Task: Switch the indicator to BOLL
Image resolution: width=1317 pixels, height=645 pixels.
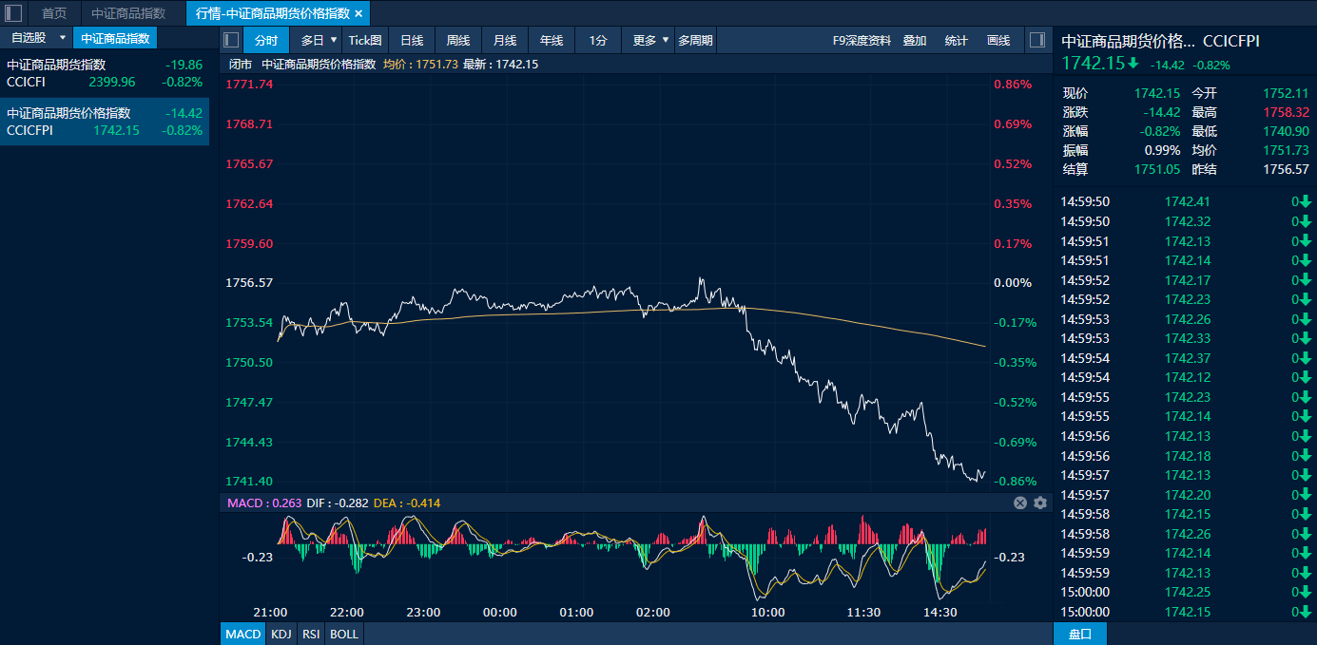Action: [344, 634]
